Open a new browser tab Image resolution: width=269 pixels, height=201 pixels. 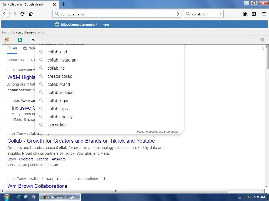pyautogui.click(x=63, y=4)
